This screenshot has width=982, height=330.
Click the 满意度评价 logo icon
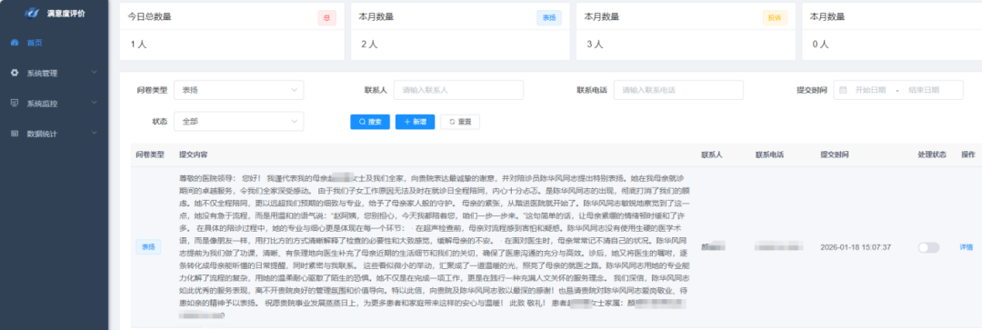click(32, 13)
